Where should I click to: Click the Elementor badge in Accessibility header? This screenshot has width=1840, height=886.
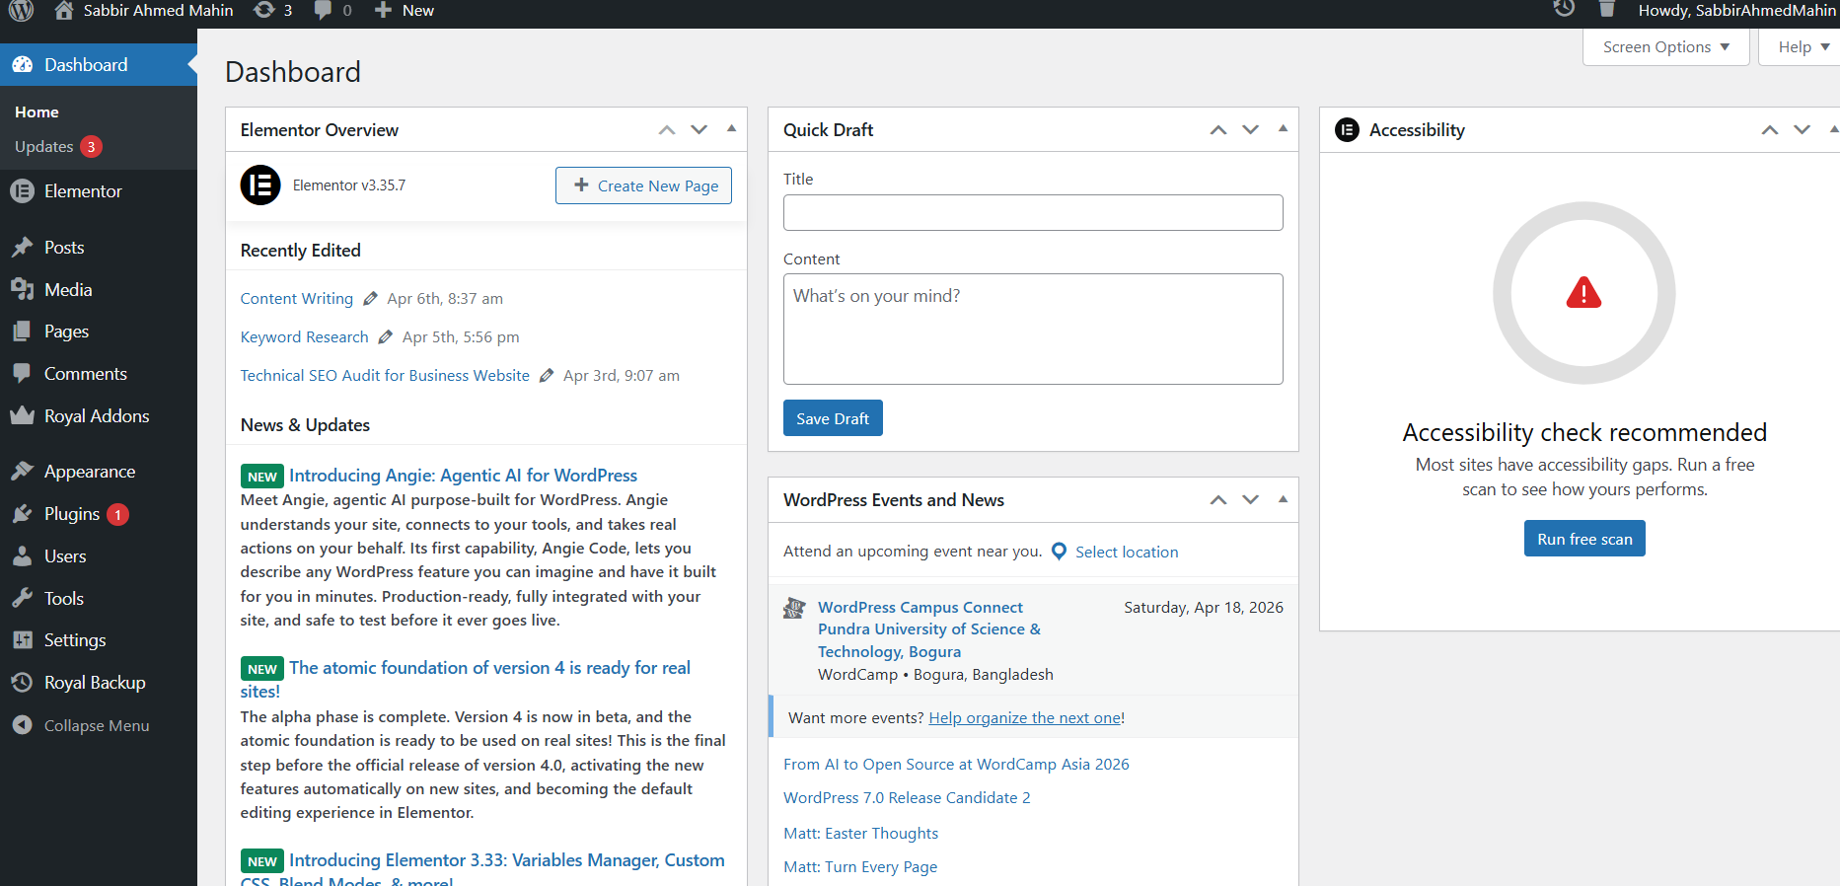tap(1347, 129)
